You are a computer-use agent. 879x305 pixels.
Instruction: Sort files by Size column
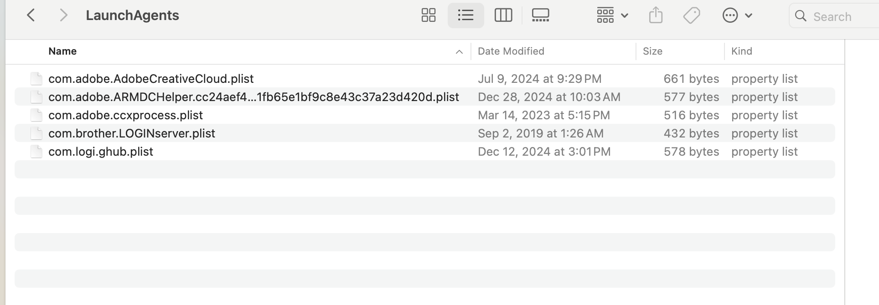(x=652, y=51)
